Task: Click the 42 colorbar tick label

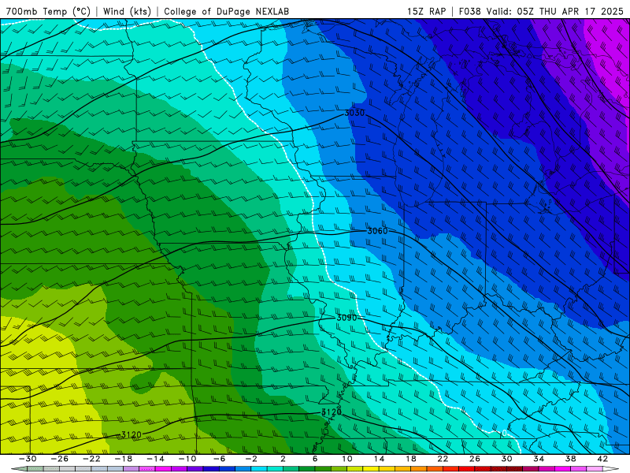Action: click(x=602, y=459)
